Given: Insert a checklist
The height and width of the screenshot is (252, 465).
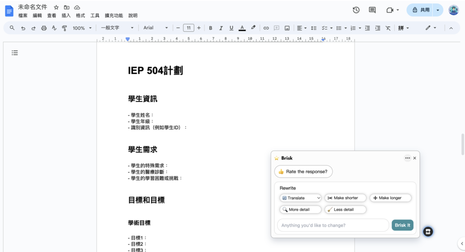Looking at the screenshot, I should click(324, 28).
